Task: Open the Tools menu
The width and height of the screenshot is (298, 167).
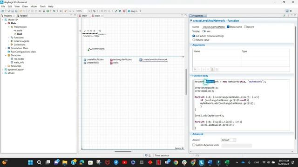Action: pos(42,6)
